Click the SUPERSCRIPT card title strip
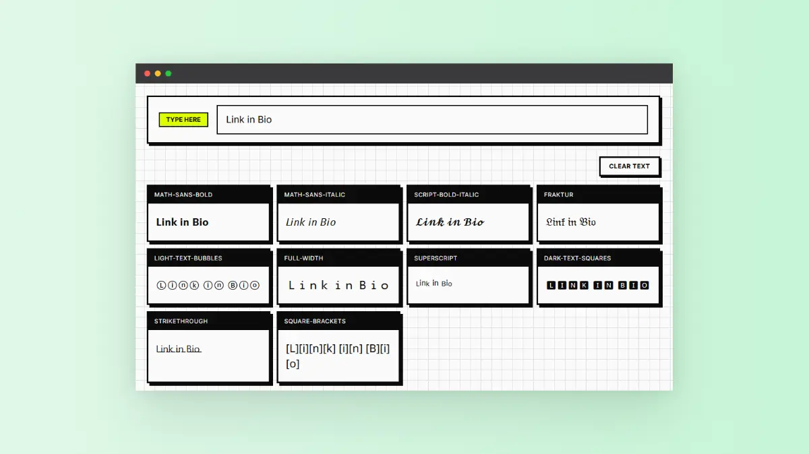The height and width of the screenshot is (454, 809). coord(468,257)
